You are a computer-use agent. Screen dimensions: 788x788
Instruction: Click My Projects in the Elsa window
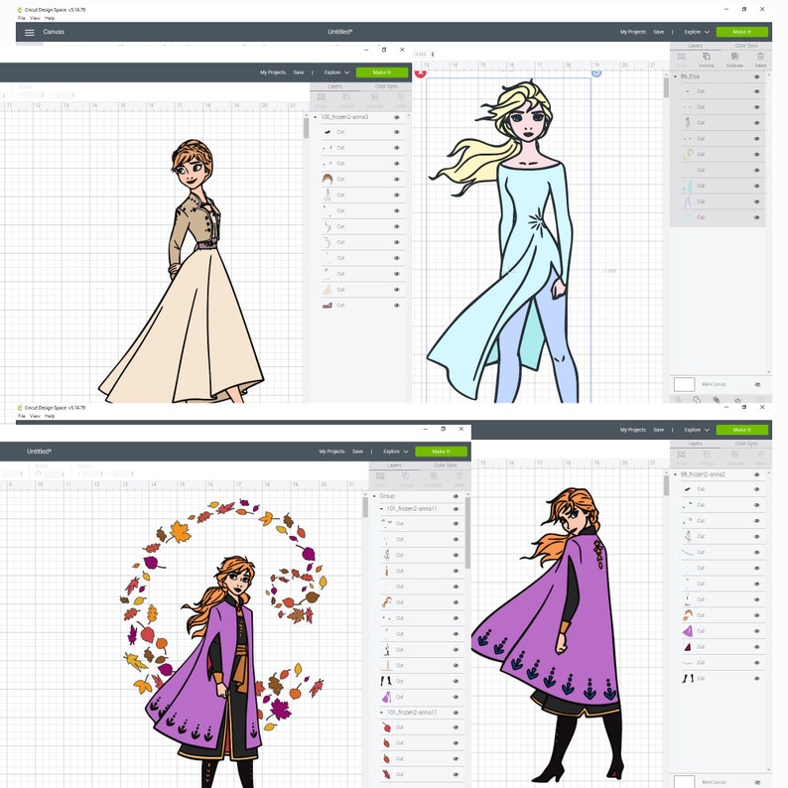pos(632,32)
